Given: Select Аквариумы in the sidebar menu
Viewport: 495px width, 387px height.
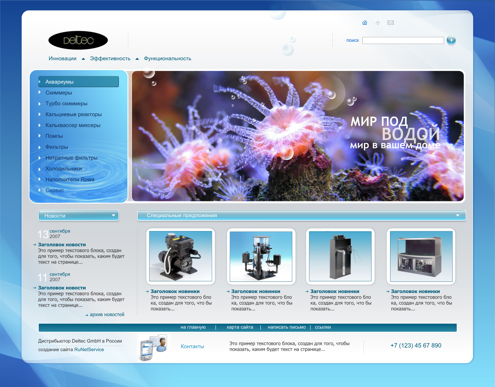Looking at the screenshot, I should [x=59, y=82].
